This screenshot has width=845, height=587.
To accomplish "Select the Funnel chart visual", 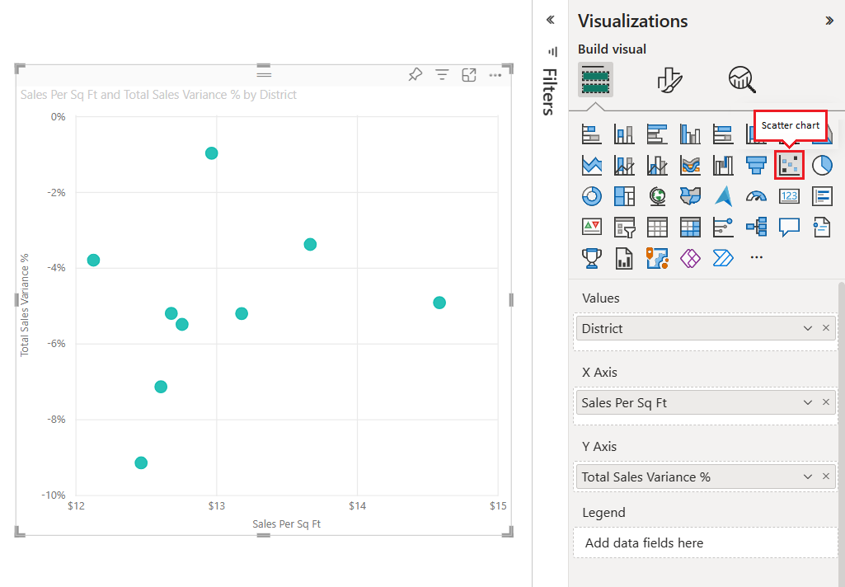I will 756,165.
